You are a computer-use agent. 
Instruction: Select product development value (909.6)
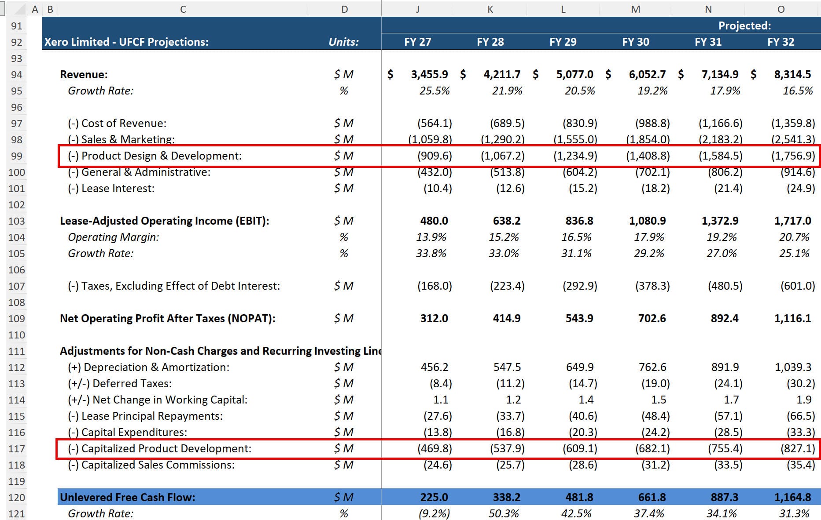[x=434, y=156]
